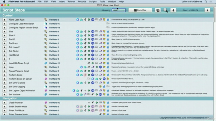
Task: Expand the Configure Local Notification row arrow
Action: tap(4, 24)
